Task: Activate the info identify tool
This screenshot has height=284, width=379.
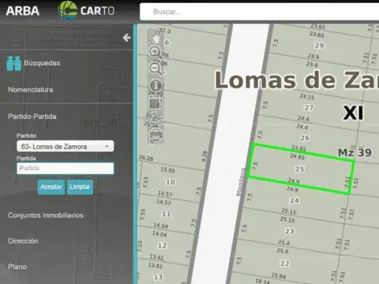Action: [156, 85]
